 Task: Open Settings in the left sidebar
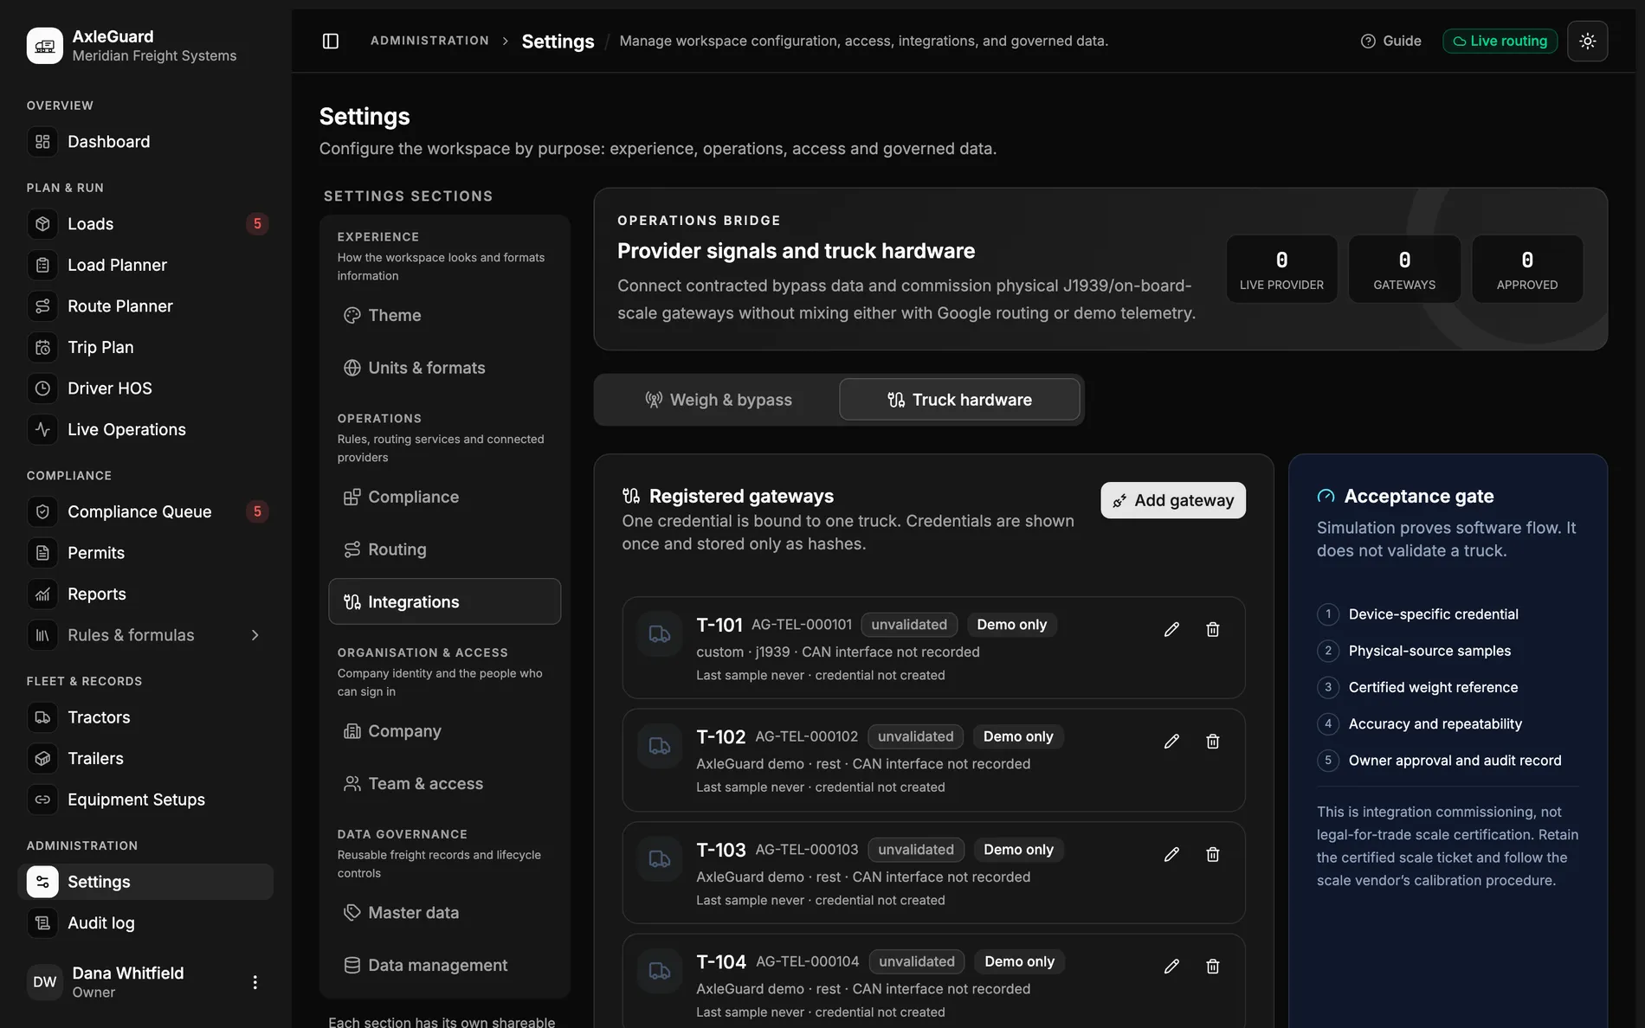tap(145, 882)
